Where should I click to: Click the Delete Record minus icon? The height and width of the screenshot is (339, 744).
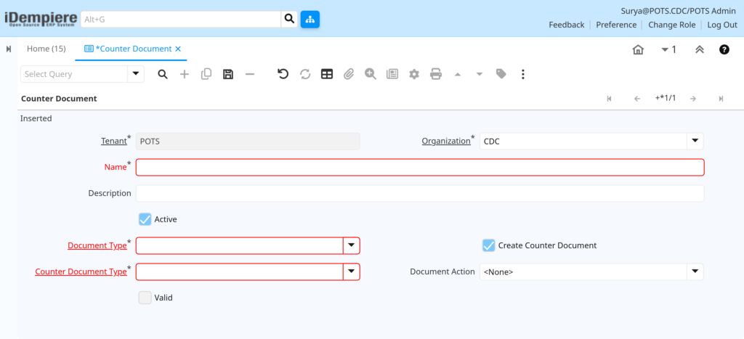tap(250, 75)
